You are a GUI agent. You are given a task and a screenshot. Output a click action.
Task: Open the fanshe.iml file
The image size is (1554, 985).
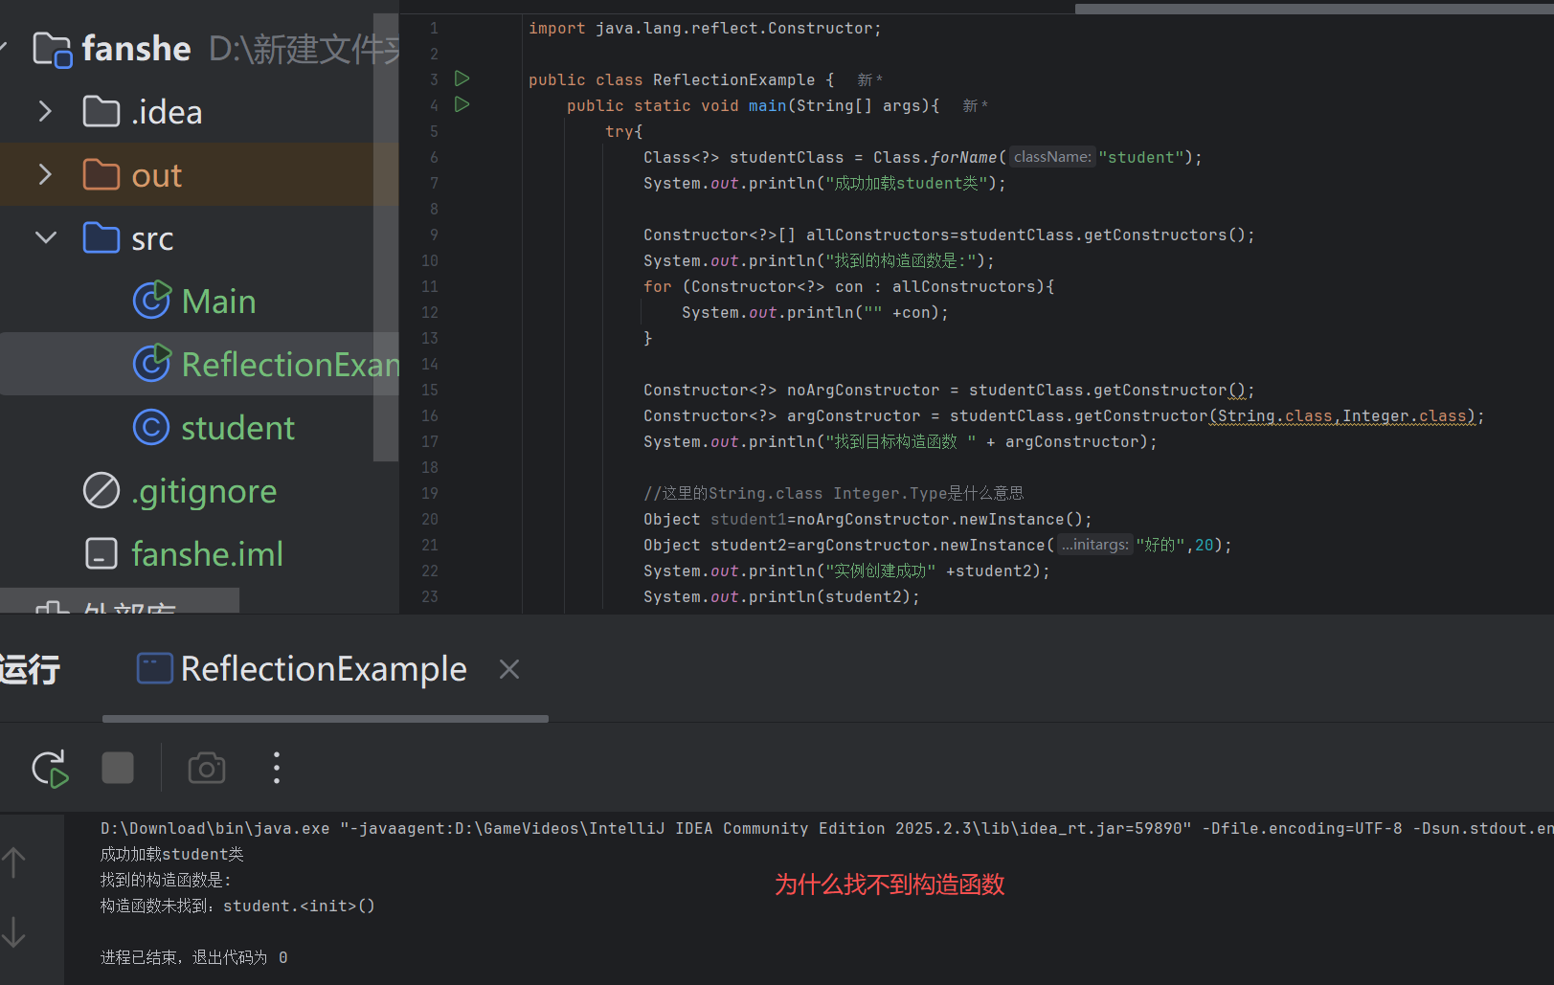[x=207, y=554]
